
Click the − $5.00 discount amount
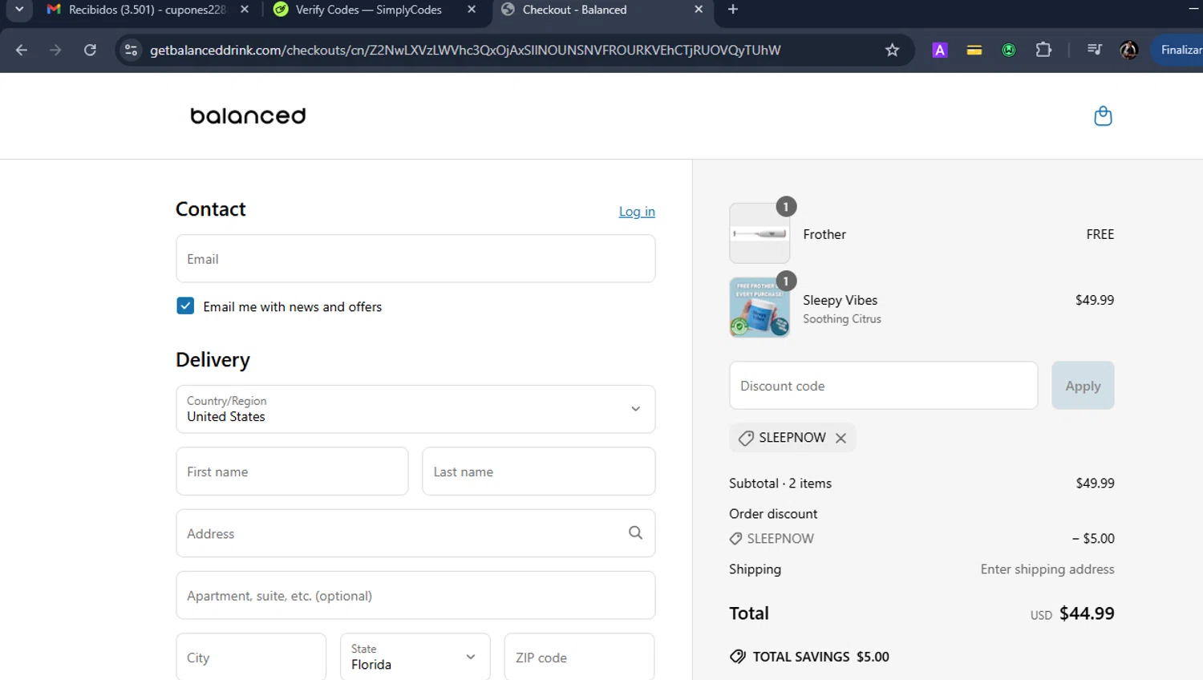[x=1093, y=539]
